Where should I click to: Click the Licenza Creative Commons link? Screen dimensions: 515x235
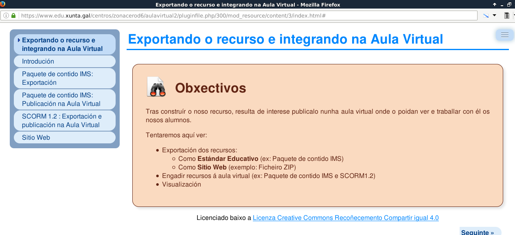[346, 218]
